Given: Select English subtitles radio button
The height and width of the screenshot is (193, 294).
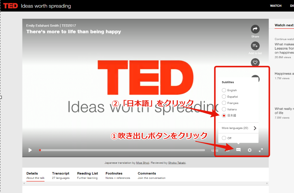Looking at the screenshot, I should coord(224,90).
